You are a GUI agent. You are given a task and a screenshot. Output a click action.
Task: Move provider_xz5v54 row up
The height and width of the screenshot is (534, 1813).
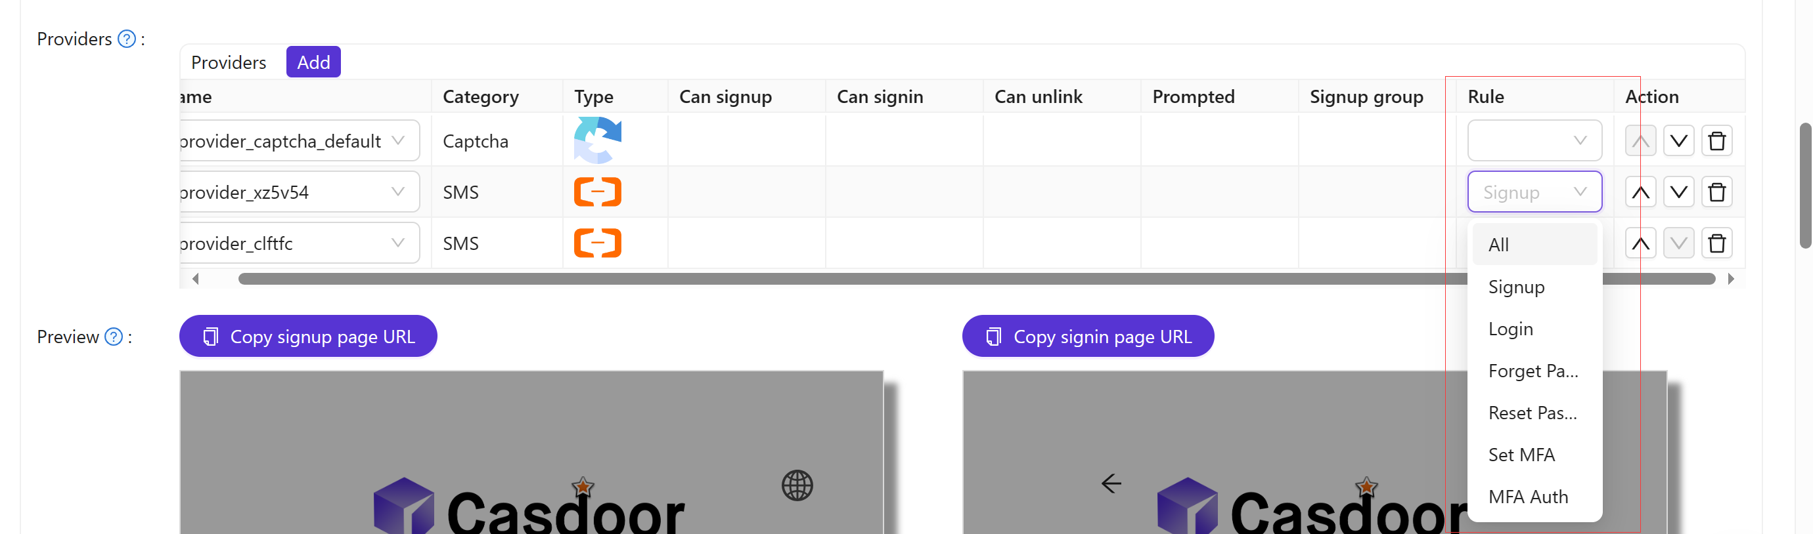(1640, 192)
